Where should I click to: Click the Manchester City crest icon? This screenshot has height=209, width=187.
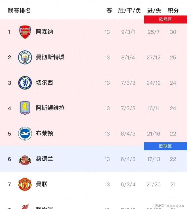pyautogui.click(x=25, y=57)
